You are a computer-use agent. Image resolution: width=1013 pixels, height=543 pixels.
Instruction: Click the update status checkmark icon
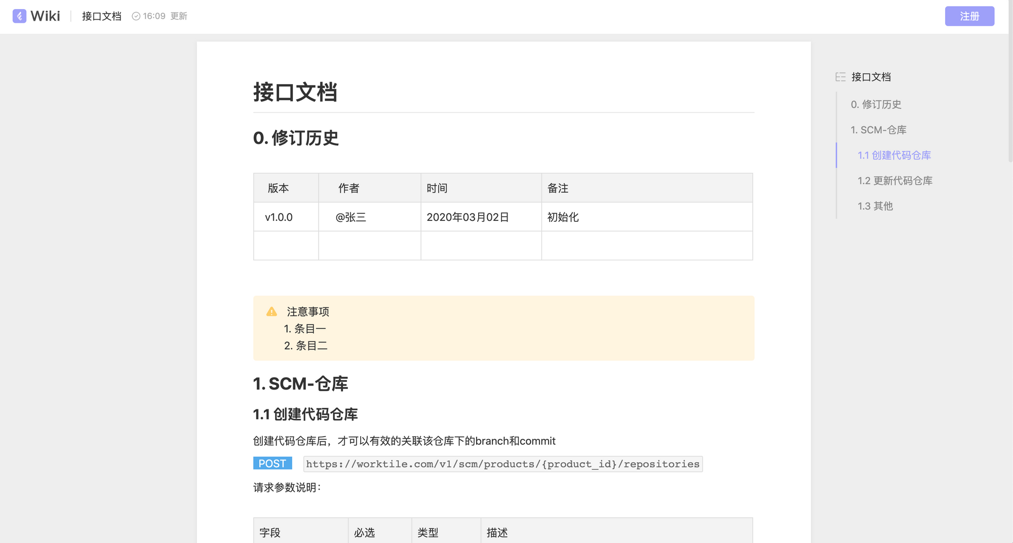pos(136,16)
